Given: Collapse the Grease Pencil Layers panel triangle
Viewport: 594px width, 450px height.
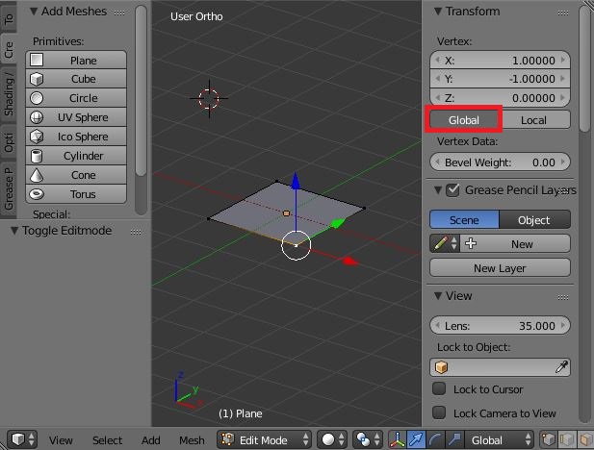Looking at the screenshot, I should 438,189.
